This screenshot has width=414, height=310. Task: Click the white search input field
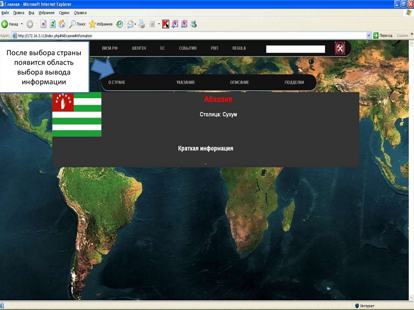pos(295,49)
